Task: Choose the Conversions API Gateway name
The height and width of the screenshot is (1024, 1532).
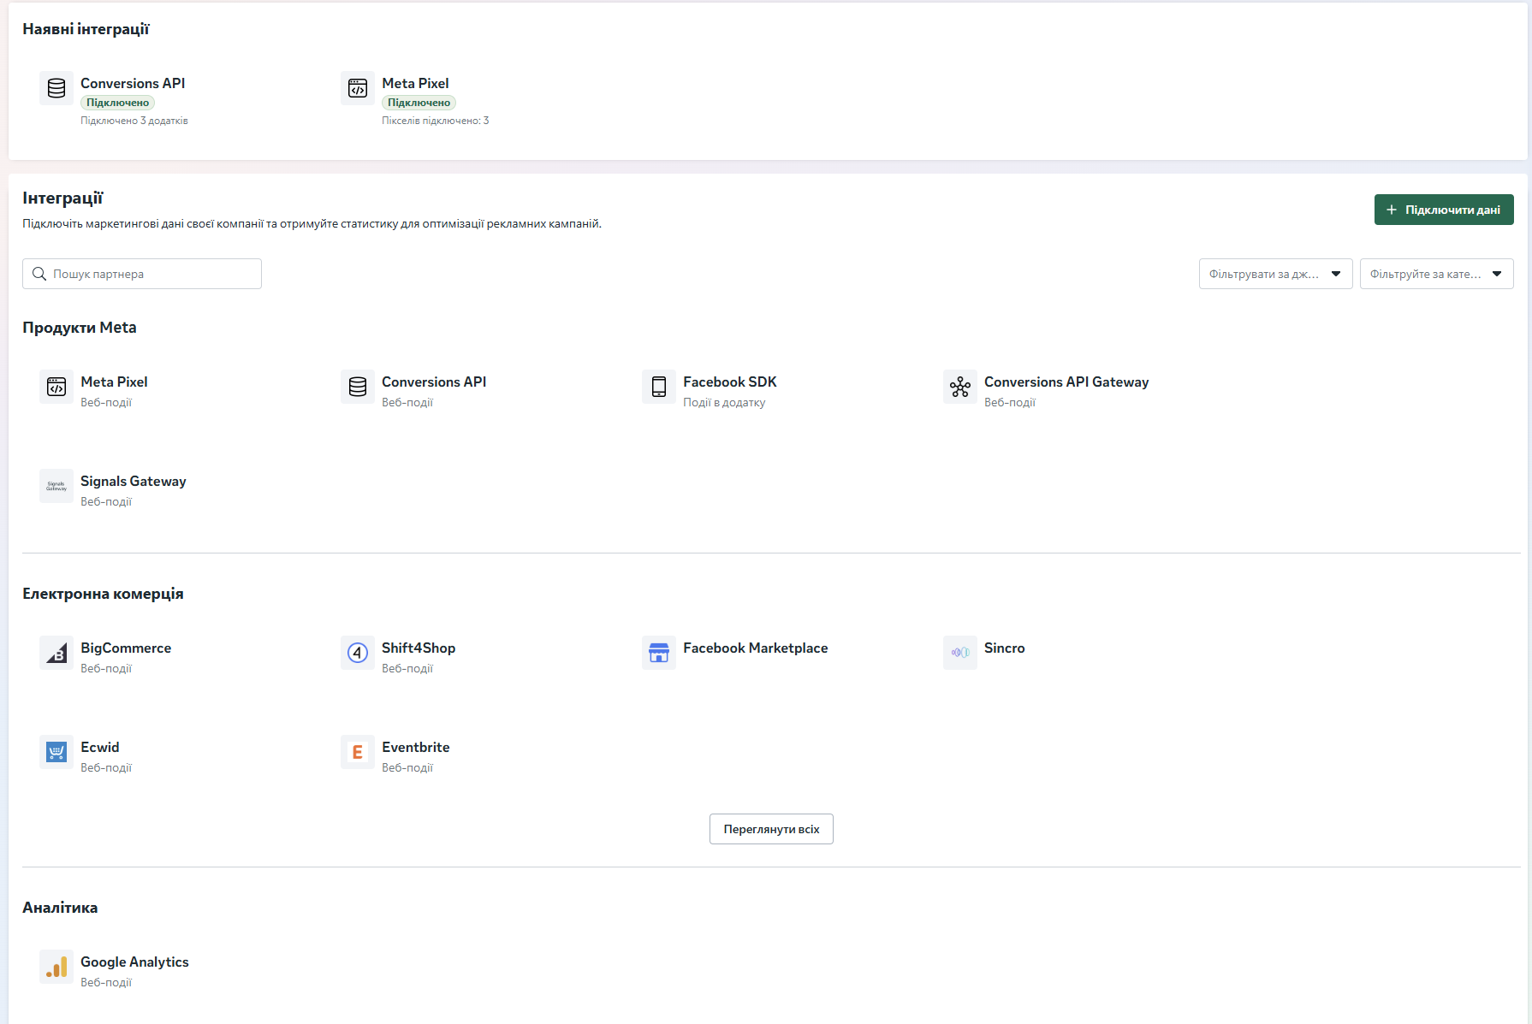Action: [1066, 382]
